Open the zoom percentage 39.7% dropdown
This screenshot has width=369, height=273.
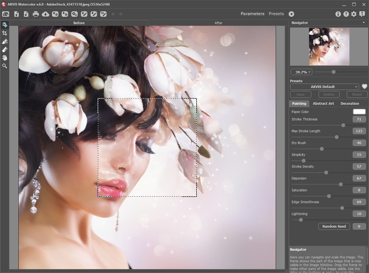[x=302, y=72]
